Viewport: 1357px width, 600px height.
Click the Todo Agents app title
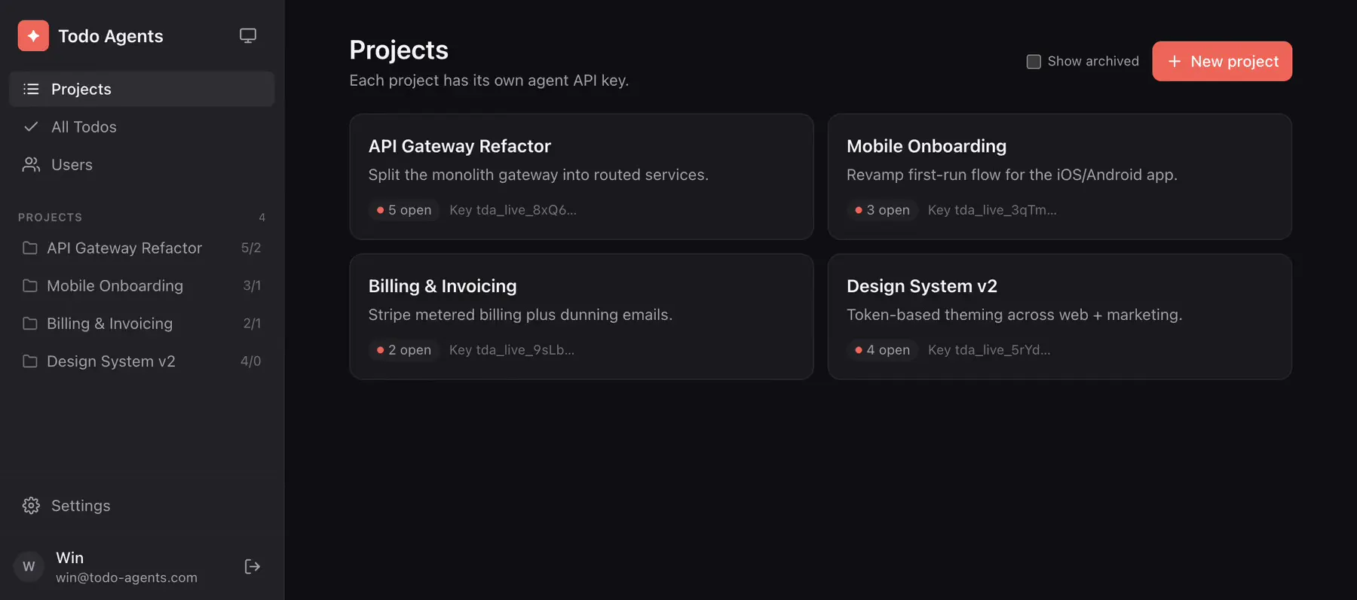(x=111, y=36)
